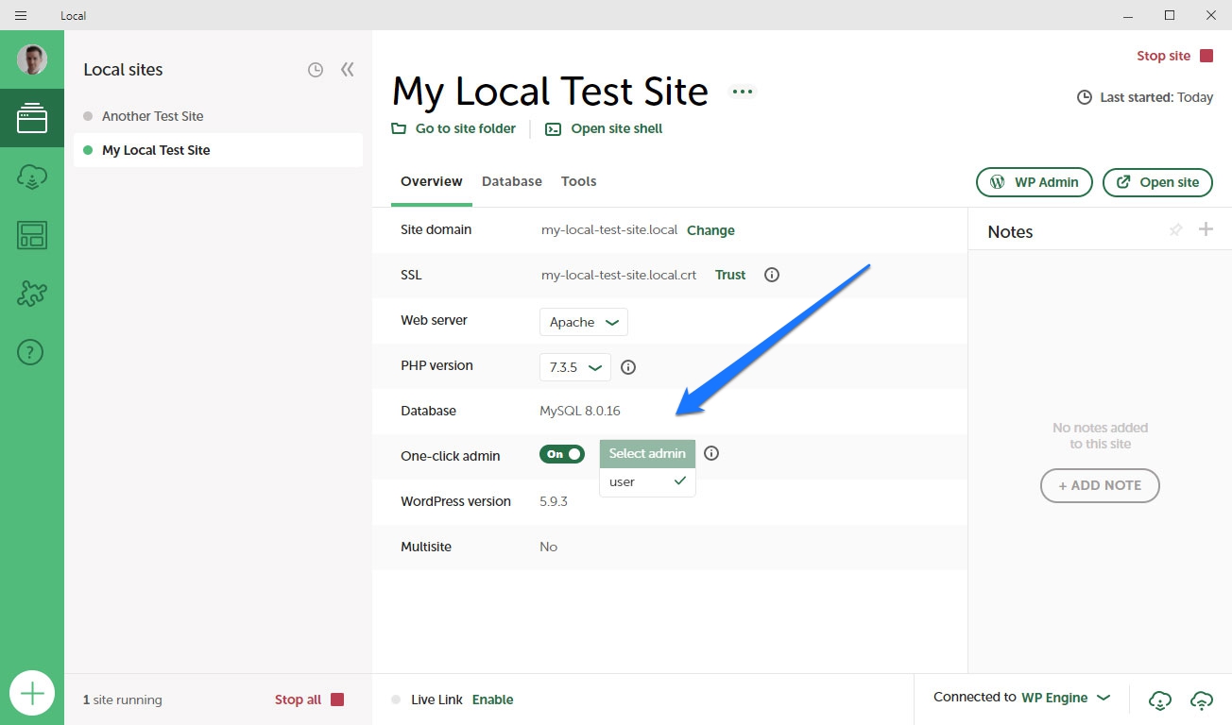1232x725 pixels.
Task: Show SSL info tooltip icon
Action: tap(772, 275)
